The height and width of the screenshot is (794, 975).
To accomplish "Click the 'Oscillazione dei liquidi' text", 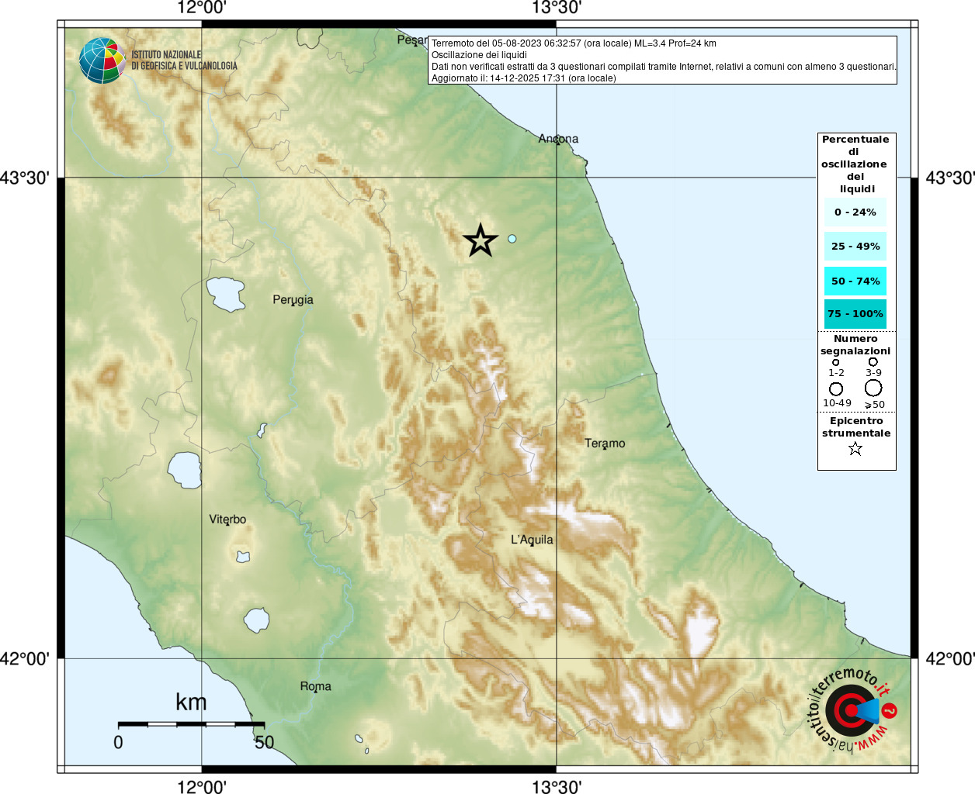I will pyautogui.click(x=479, y=55).
